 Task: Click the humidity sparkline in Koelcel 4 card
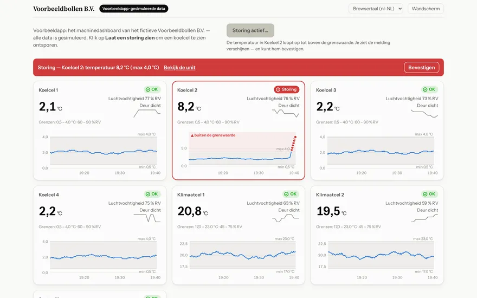click(147, 218)
